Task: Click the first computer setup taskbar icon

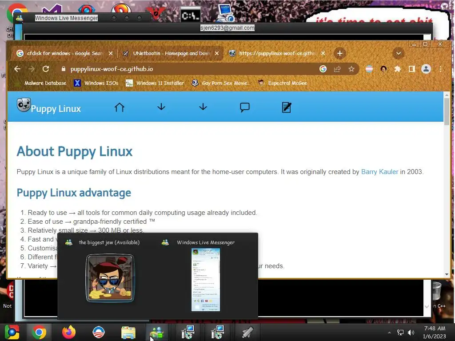Action: [188, 332]
